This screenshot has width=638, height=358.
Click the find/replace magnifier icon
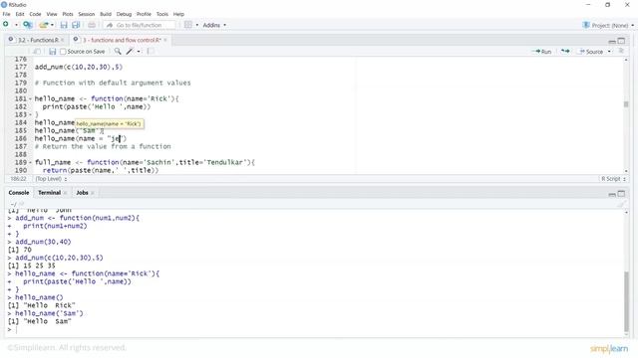coord(118,51)
